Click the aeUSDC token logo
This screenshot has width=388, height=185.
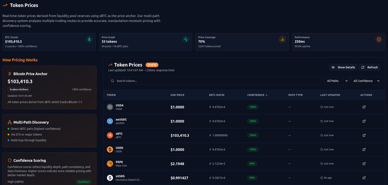[110, 121]
